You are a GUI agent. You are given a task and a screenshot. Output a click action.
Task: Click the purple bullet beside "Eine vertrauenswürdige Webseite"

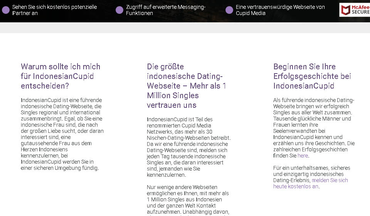pos(229,10)
